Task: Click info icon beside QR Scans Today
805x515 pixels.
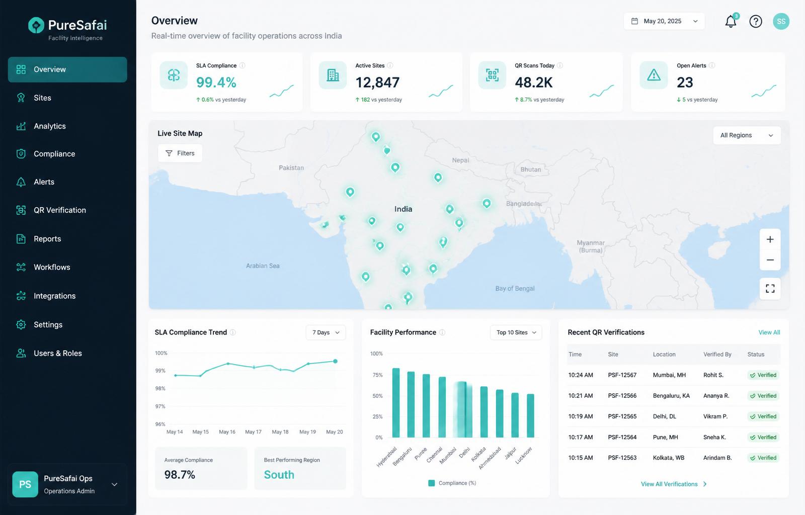Action: 560,65
